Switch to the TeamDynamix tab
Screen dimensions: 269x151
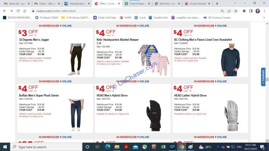(77, 4)
